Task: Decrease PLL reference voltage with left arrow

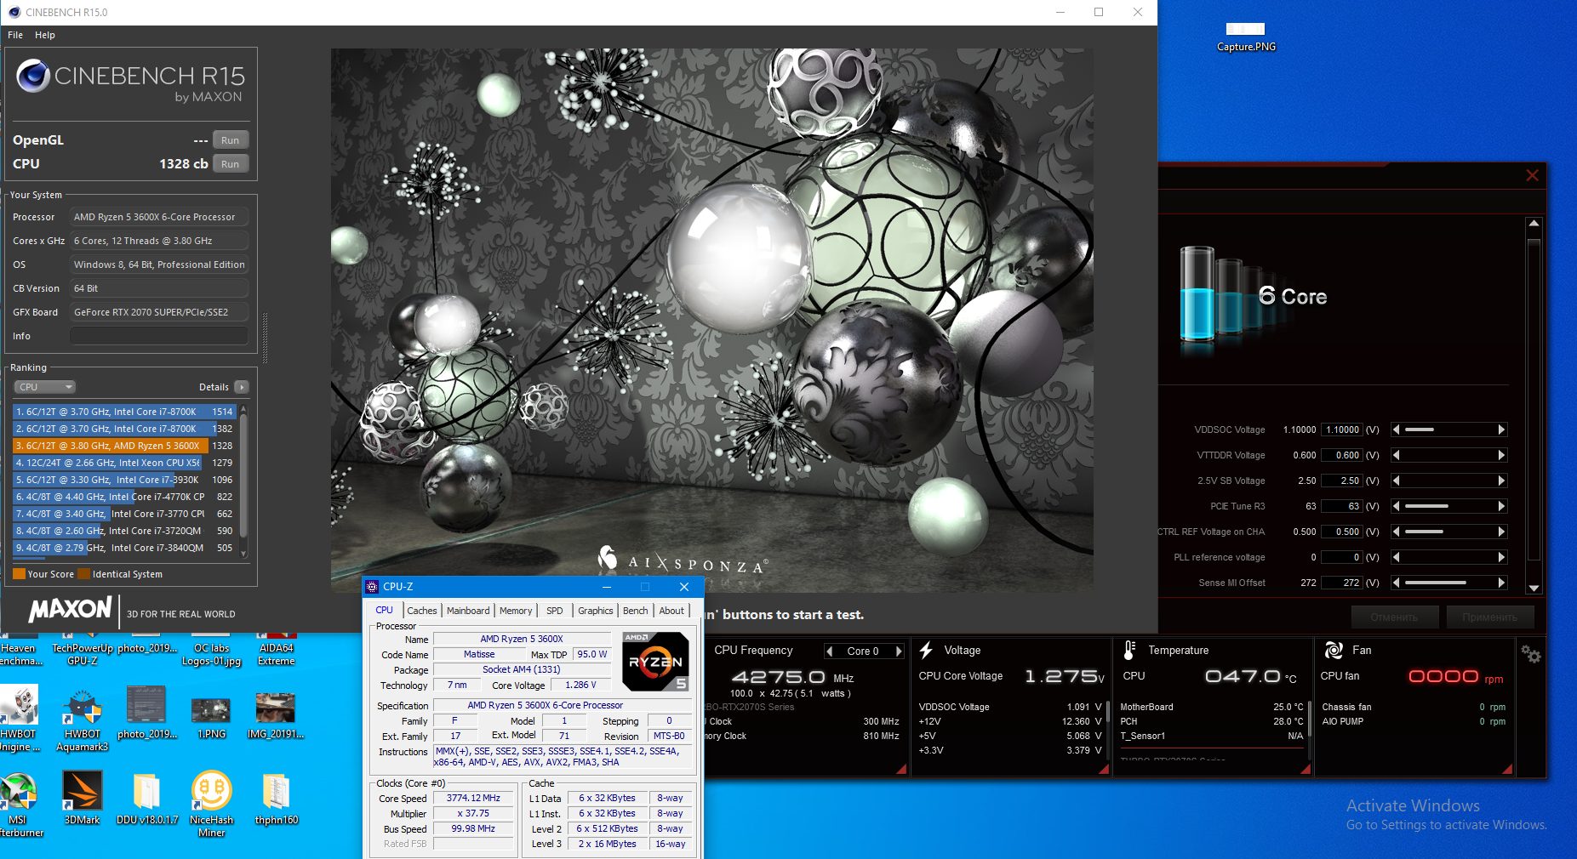Action: pyautogui.click(x=1396, y=557)
